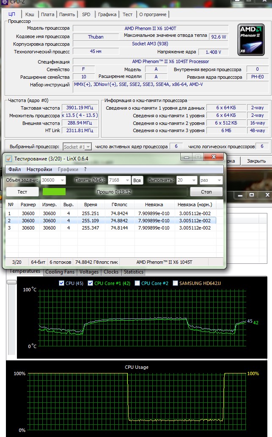Click the 288.94 МГц bus speed value
Viewport: 272px width, 437px height.
click(80, 123)
